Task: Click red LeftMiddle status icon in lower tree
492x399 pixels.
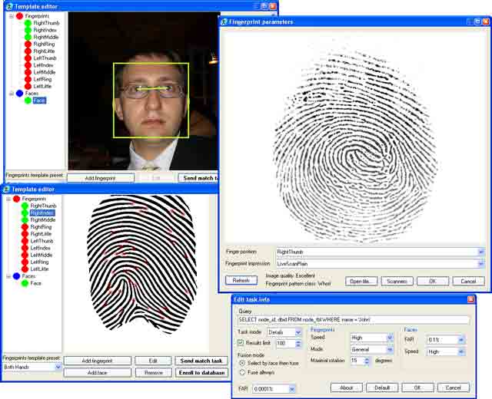Action: point(25,255)
